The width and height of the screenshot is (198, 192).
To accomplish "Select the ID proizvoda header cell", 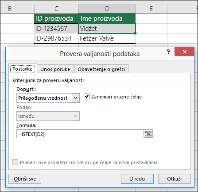I will 56,19.
